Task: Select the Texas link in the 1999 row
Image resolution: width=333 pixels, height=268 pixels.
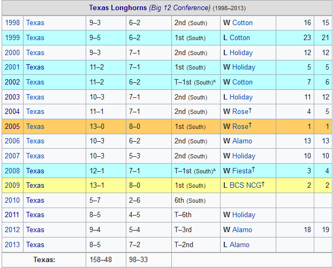Action: click(35, 38)
